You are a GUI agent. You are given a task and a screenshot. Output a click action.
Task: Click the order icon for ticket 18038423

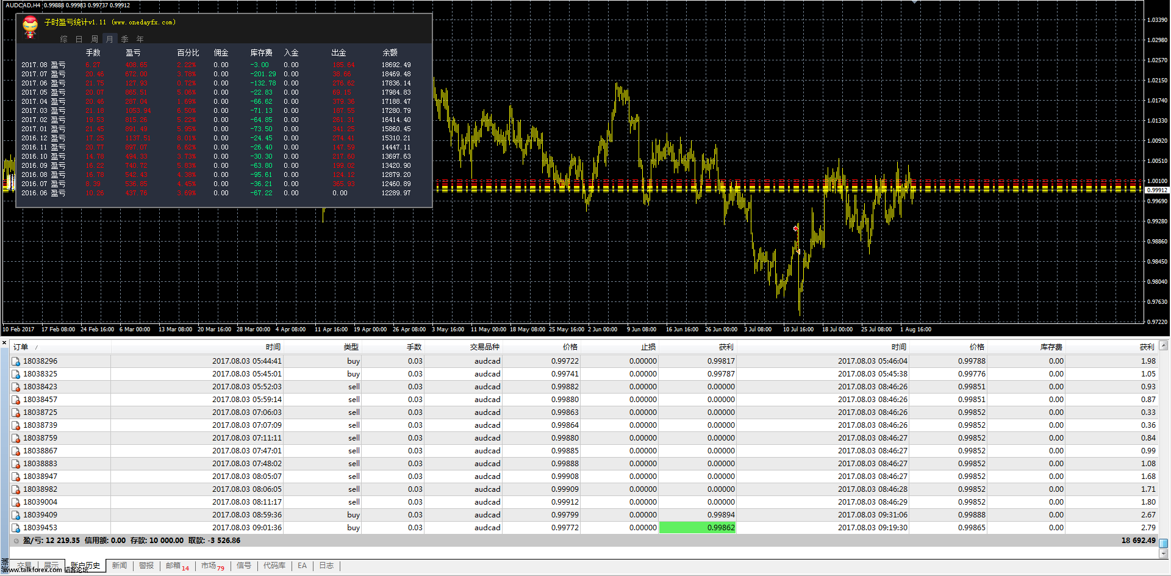click(16, 387)
